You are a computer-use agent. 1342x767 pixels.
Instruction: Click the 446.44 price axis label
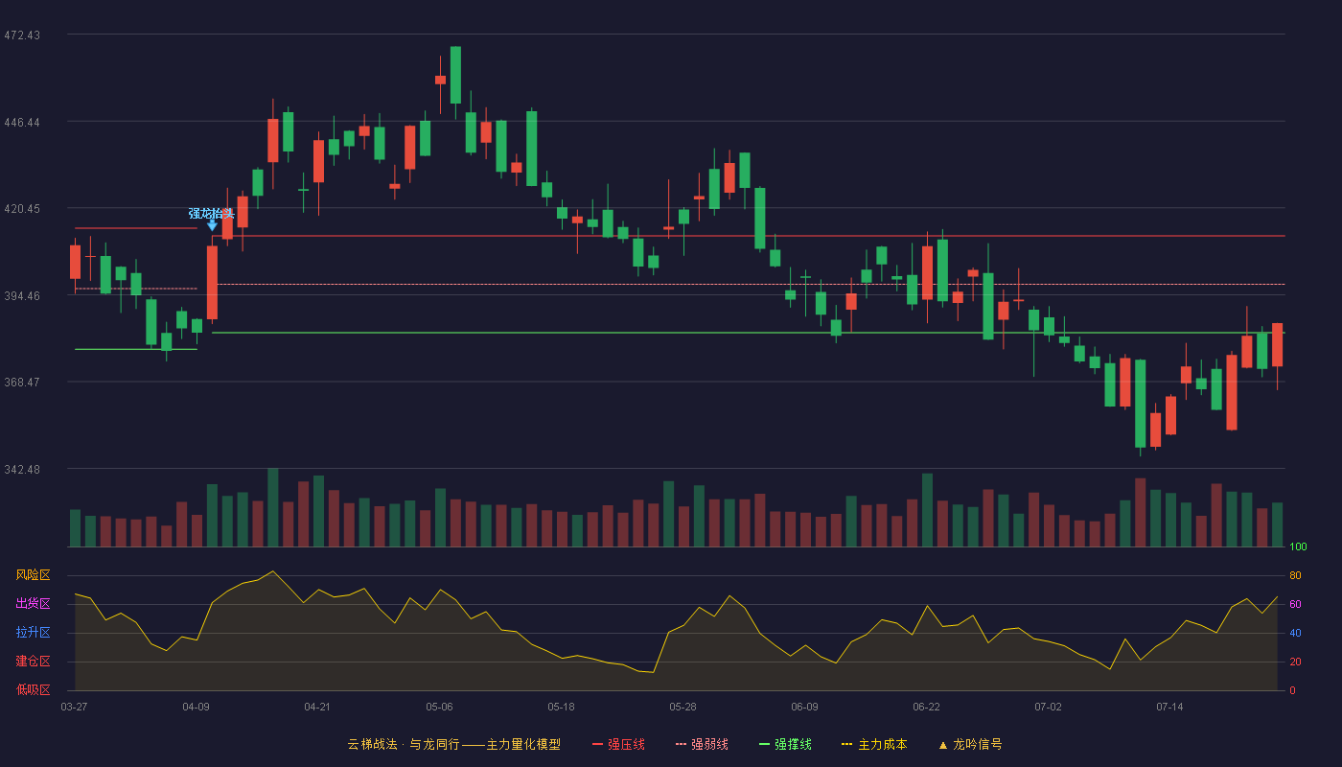click(x=22, y=123)
